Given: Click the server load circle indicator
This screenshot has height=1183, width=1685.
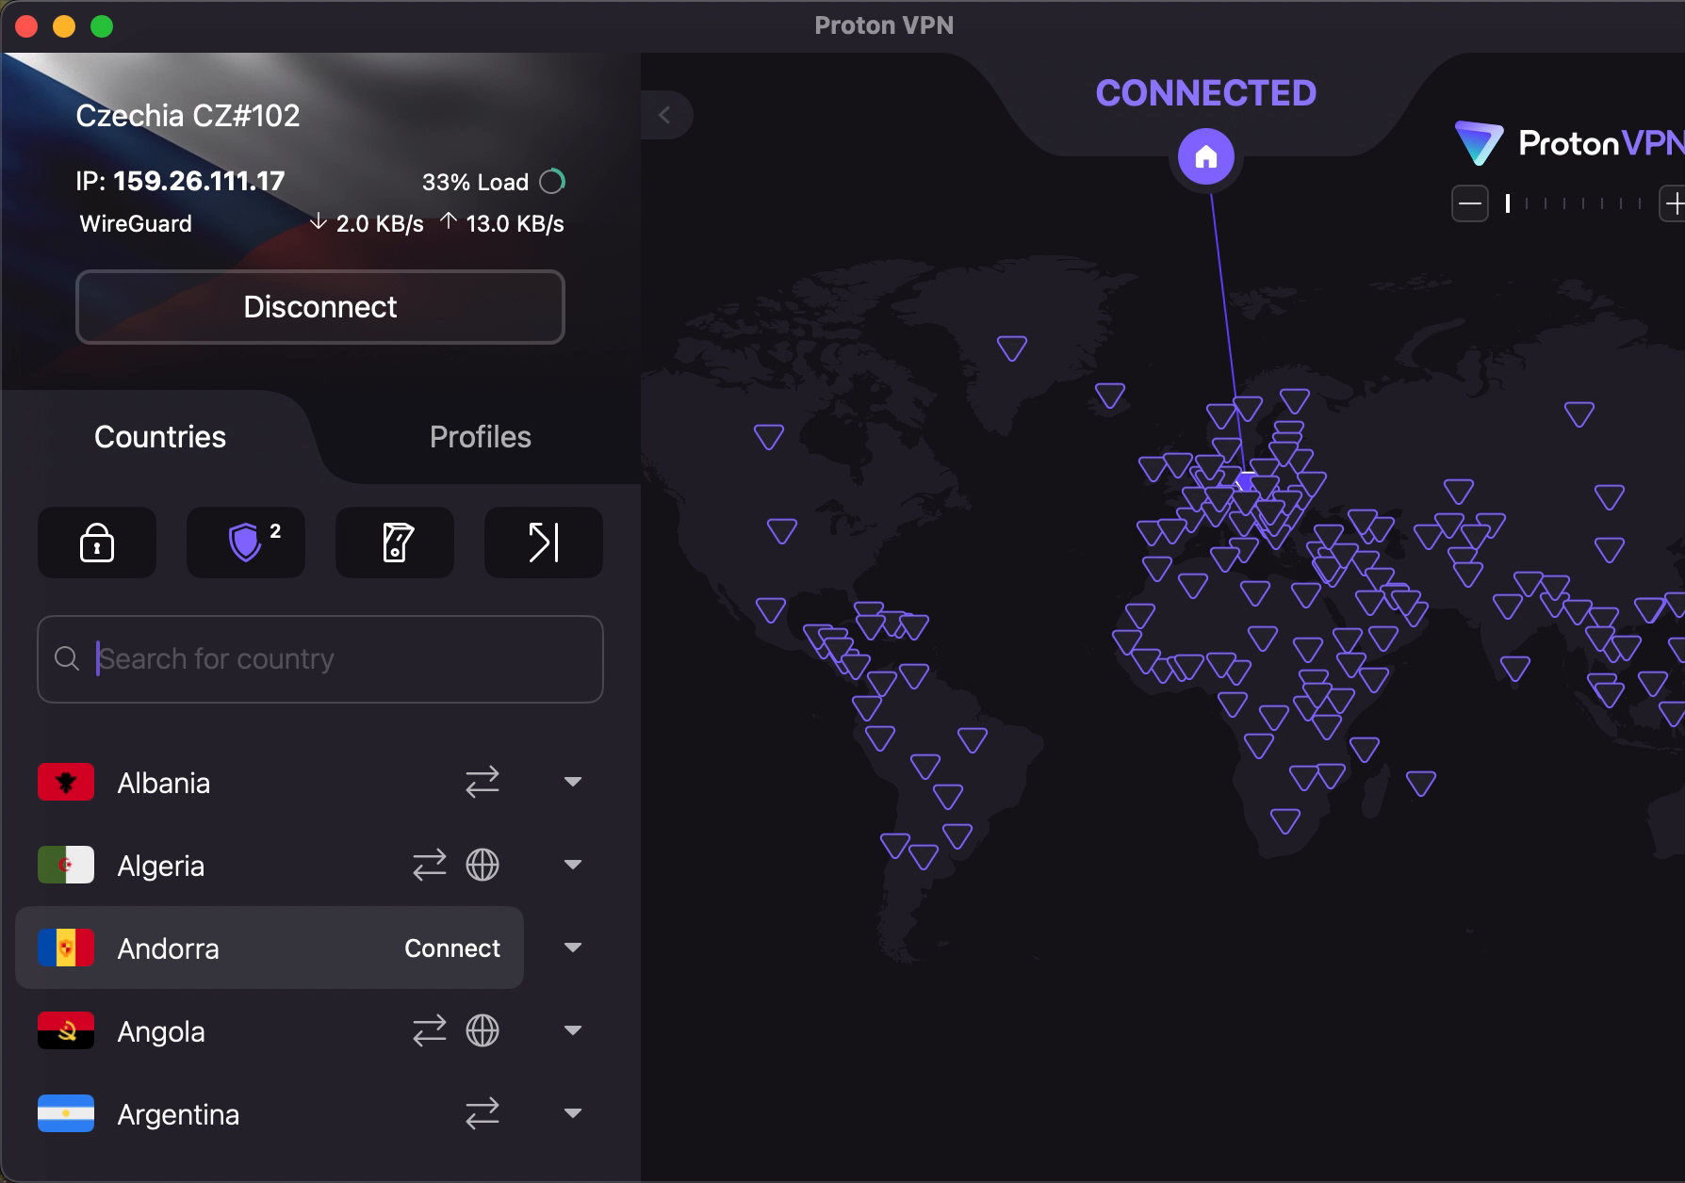Looking at the screenshot, I should tap(552, 181).
